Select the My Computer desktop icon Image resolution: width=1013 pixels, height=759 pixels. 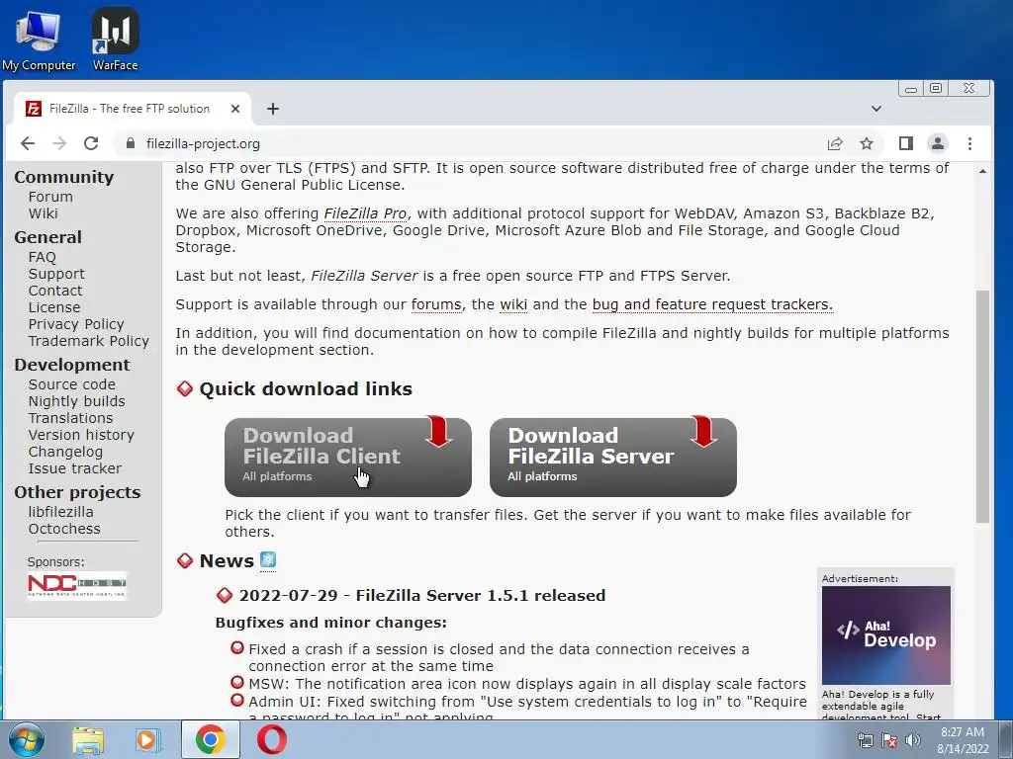point(39,42)
